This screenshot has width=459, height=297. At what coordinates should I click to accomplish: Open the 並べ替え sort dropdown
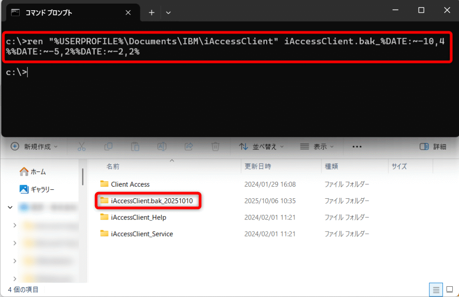pos(261,147)
